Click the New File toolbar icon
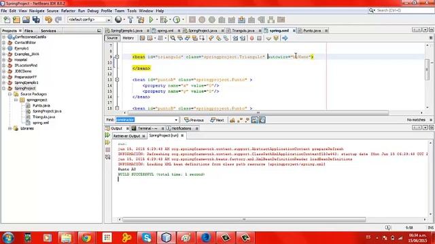Viewport: 435px width, 244px height. [x=7, y=20]
